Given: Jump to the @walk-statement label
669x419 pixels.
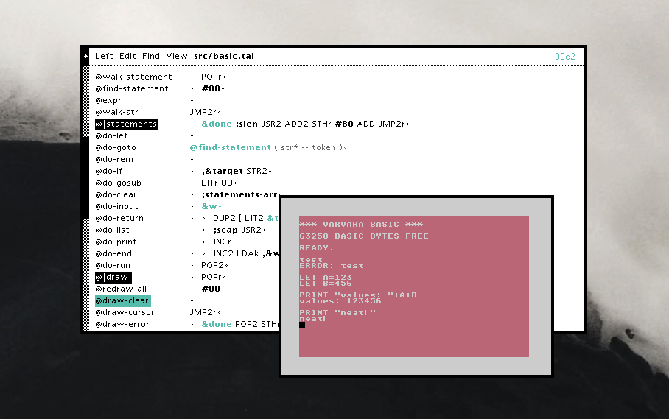Looking at the screenshot, I should click(x=133, y=77).
